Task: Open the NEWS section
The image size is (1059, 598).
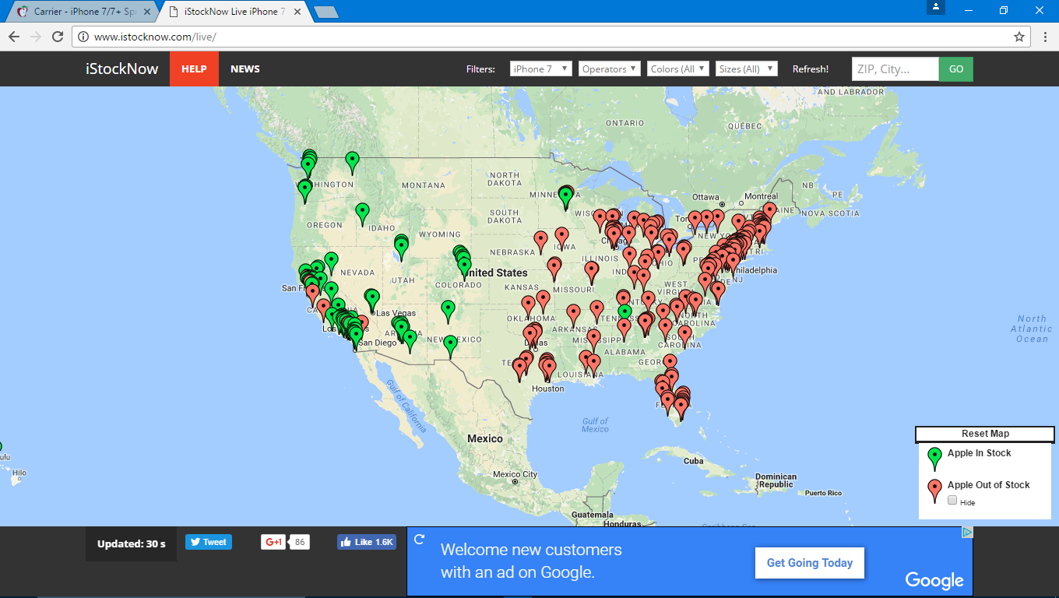Action: (245, 69)
